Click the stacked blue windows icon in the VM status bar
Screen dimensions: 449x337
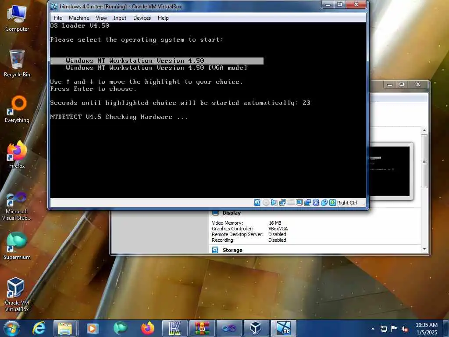[x=307, y=203]
